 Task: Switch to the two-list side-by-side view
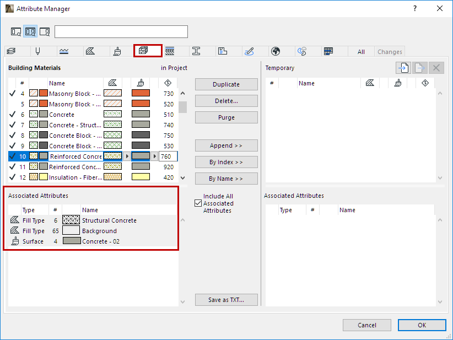tap(30, 31)
